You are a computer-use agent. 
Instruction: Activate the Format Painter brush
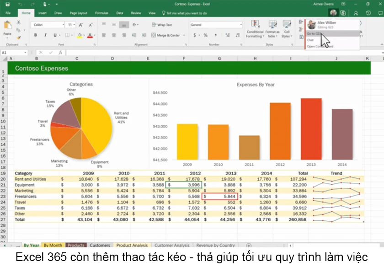19,37
